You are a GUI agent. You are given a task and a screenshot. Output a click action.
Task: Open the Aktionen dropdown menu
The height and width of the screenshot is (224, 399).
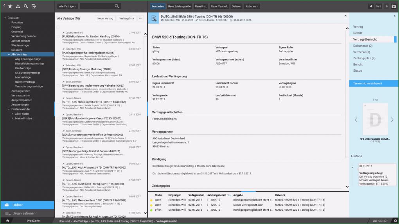[x=252, y=6]
